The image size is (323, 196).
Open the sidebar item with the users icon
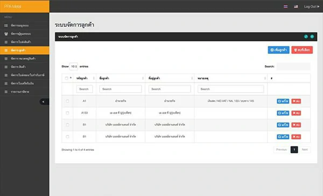[25, 33]
